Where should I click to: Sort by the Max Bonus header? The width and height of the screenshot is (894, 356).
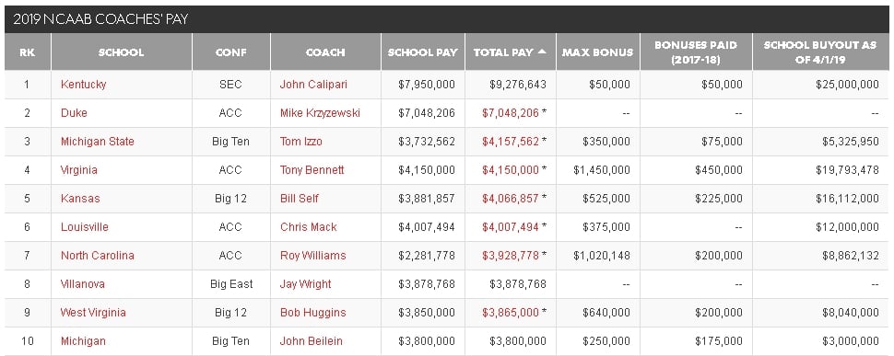click(x=597, y=52)
